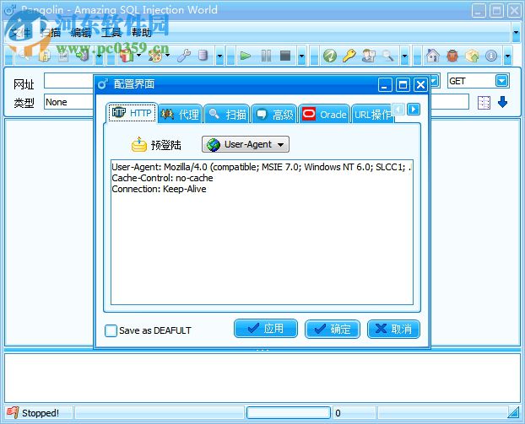Enable the Save as DEAFULT checkbox
525x424 pixels.
point(111,330)
